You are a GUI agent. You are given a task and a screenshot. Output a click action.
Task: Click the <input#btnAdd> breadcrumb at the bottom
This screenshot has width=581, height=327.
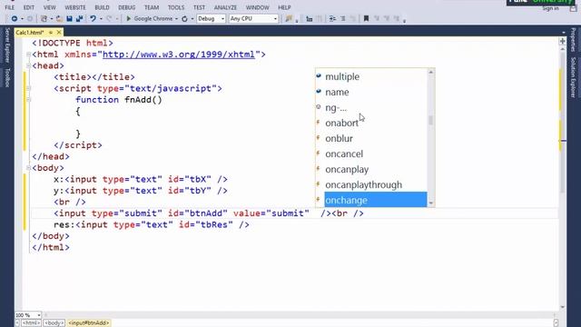click(x=89, y=323)
